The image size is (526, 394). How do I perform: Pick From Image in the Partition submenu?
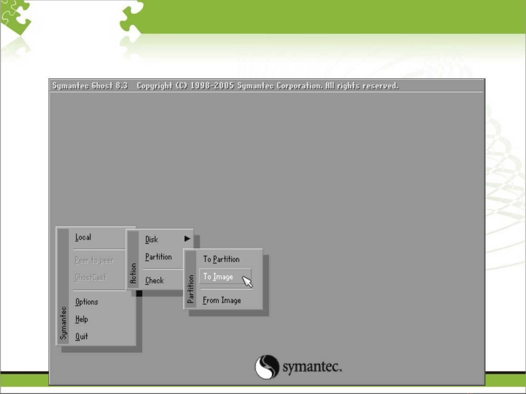click(222, 300)
